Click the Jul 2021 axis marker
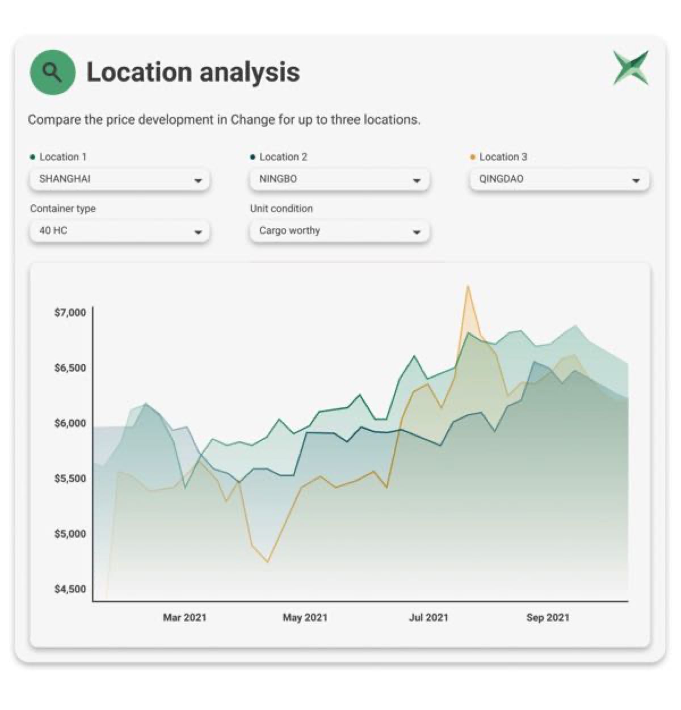This screenshot has height=710, width=681. 428,618
